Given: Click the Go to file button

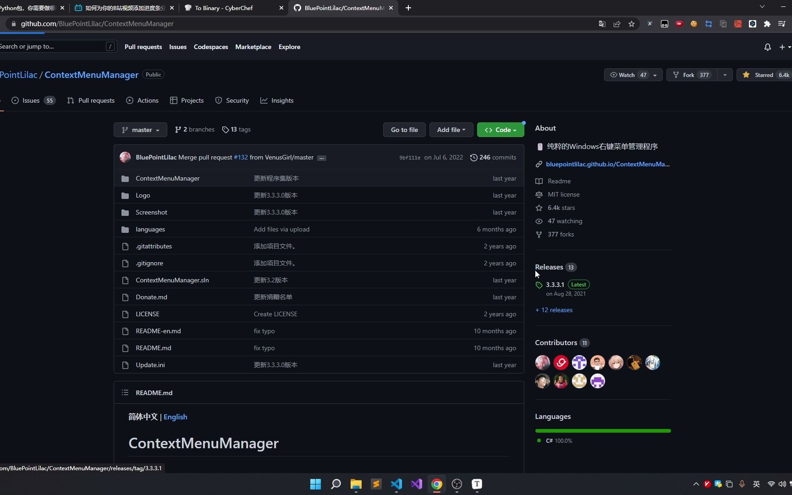Looking at the screenshot, I should point(404,130).
